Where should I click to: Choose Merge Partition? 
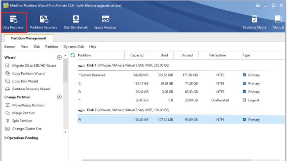24,113
